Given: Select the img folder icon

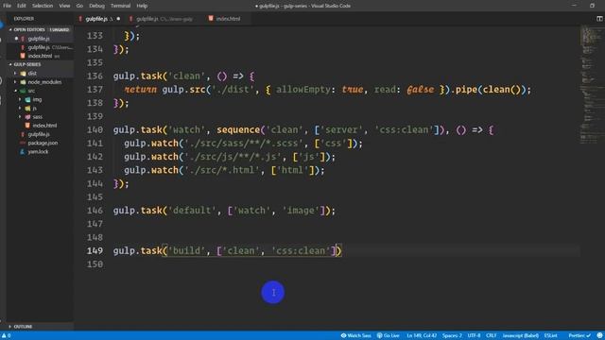Looking at the screenshot, I should tap(27, 99).
